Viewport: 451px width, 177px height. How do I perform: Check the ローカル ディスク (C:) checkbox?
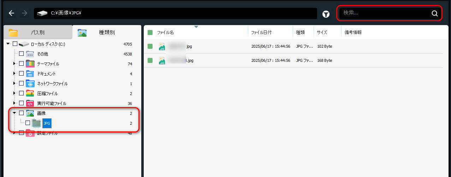point(15,44)
